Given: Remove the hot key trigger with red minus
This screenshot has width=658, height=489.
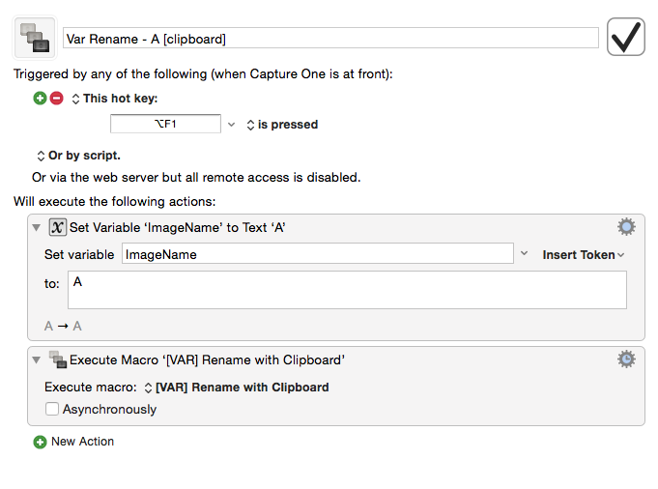Looking at the screenshot, I should click(57, 99).
